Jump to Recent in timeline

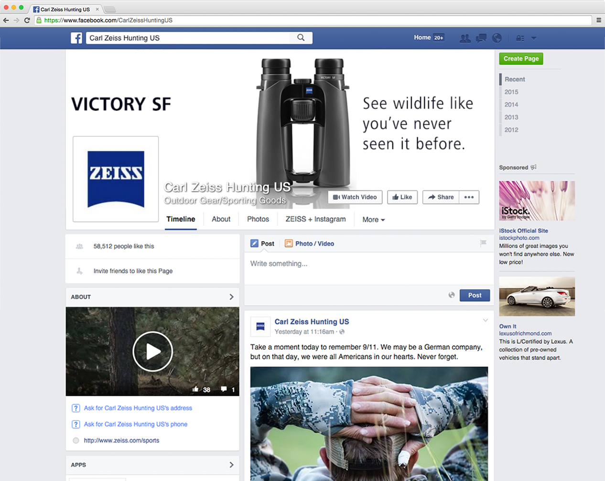[515, 79]
